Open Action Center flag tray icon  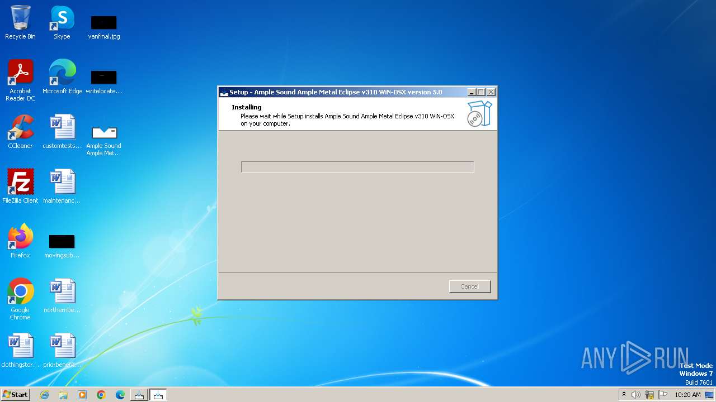(x=663, y=395)
